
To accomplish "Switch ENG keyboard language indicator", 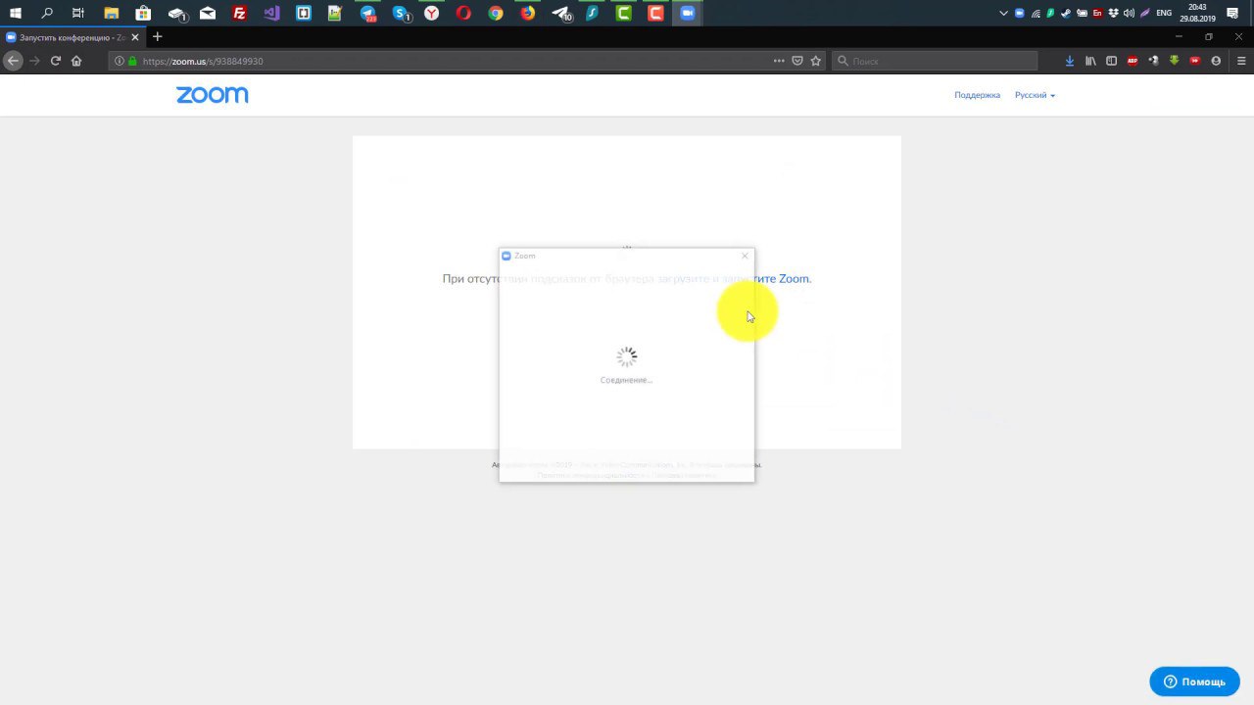I will click(x=1164, y=14).
